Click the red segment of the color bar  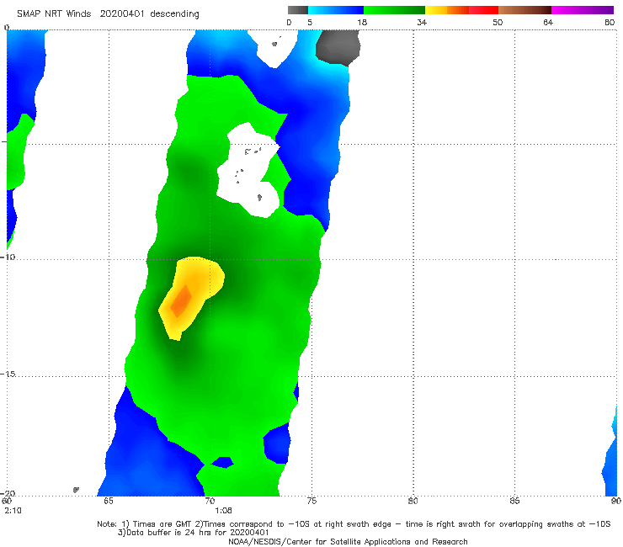(x=483, y=10)
